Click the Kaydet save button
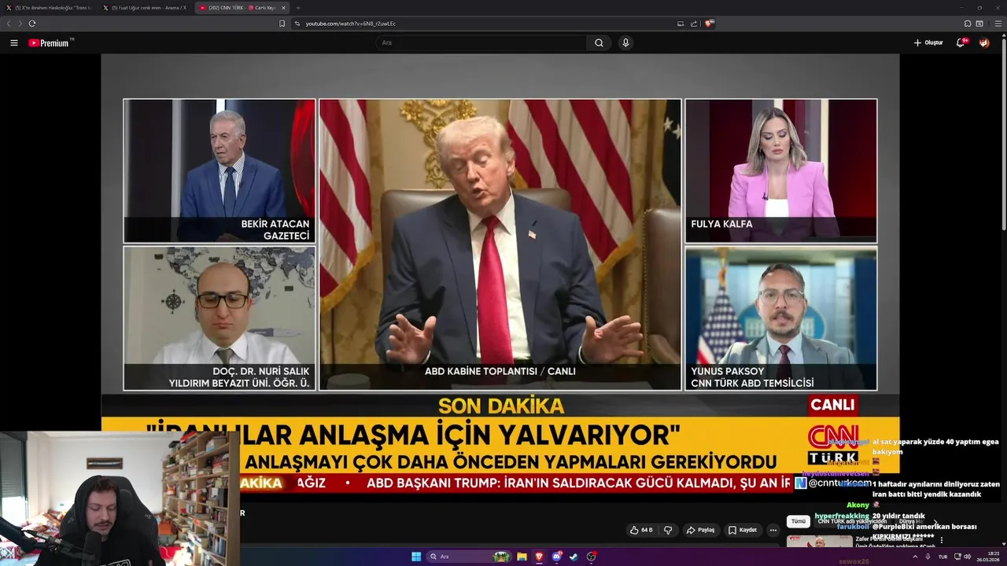The image size is (1007, 566). 742,530
